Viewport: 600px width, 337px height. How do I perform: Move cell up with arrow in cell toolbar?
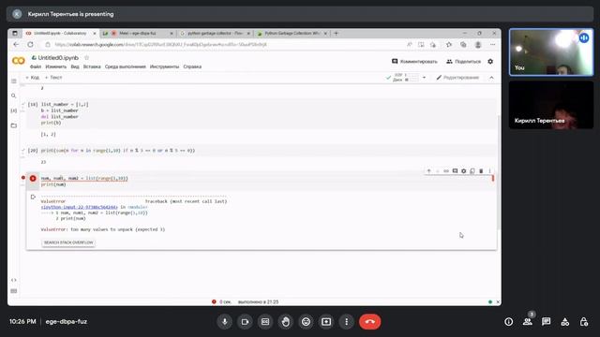pos(429,170)
